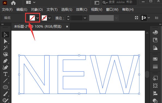Click the Adobe help search field
This screenshot has height=103, width=162.
tap(119, 2)
